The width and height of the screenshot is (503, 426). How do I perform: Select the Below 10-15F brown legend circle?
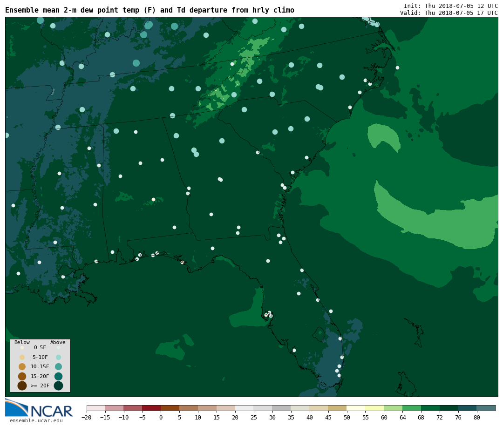pyautogui.click(x=22, y=367)
